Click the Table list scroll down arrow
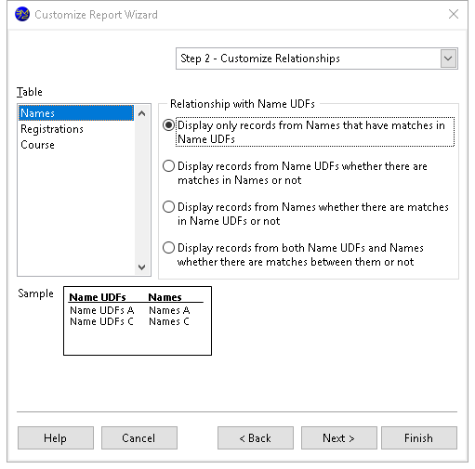This screenshot has width=475, height=469. (x=142, y=267)
